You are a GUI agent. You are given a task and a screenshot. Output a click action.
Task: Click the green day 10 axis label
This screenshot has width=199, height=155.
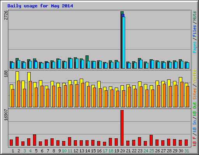click(64, 151)
